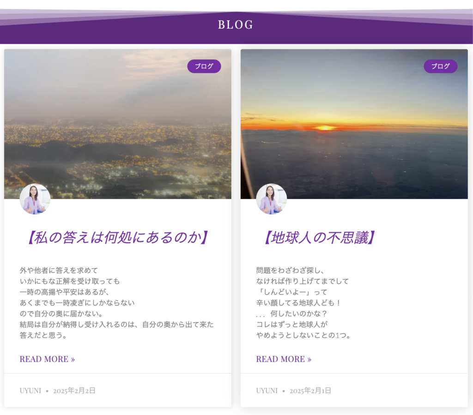Viewport: 473px width, 415px height.
Task: Open the sunset horizon post thumbnail
Action: click(354, 124)
